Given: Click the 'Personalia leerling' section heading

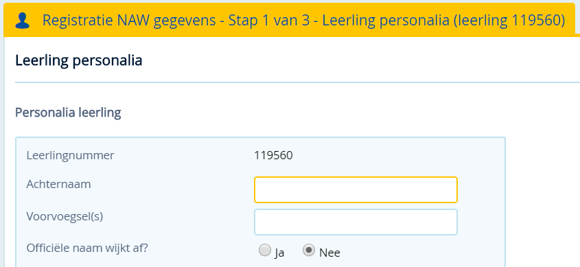Looking at the screenshot, I should (68, 113).
